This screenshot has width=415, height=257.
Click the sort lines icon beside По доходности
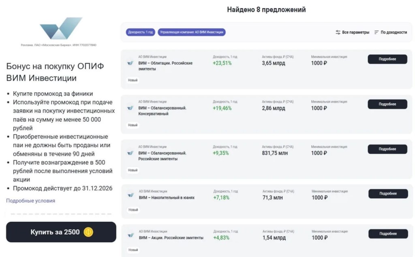pos(376,32)
